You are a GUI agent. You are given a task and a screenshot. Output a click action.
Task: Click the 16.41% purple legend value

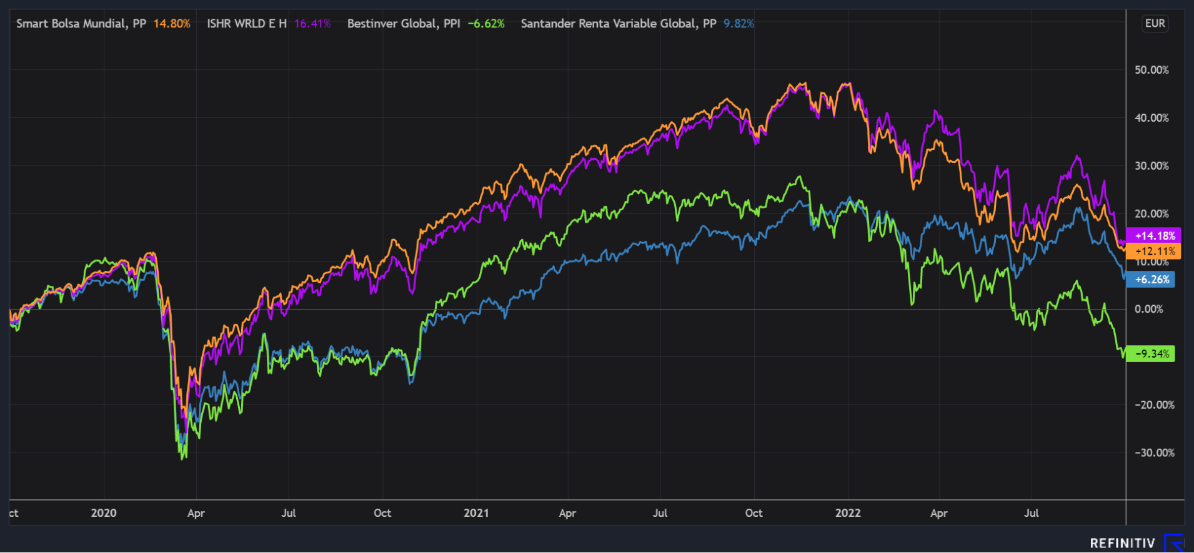pos(312,24)
